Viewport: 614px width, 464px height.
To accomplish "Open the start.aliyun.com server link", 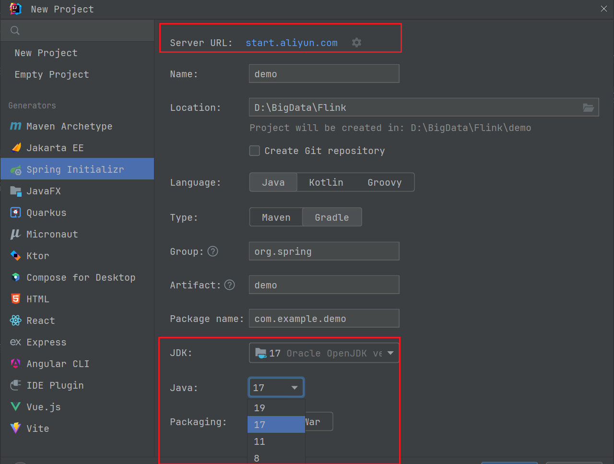I will tap(292, 43).
